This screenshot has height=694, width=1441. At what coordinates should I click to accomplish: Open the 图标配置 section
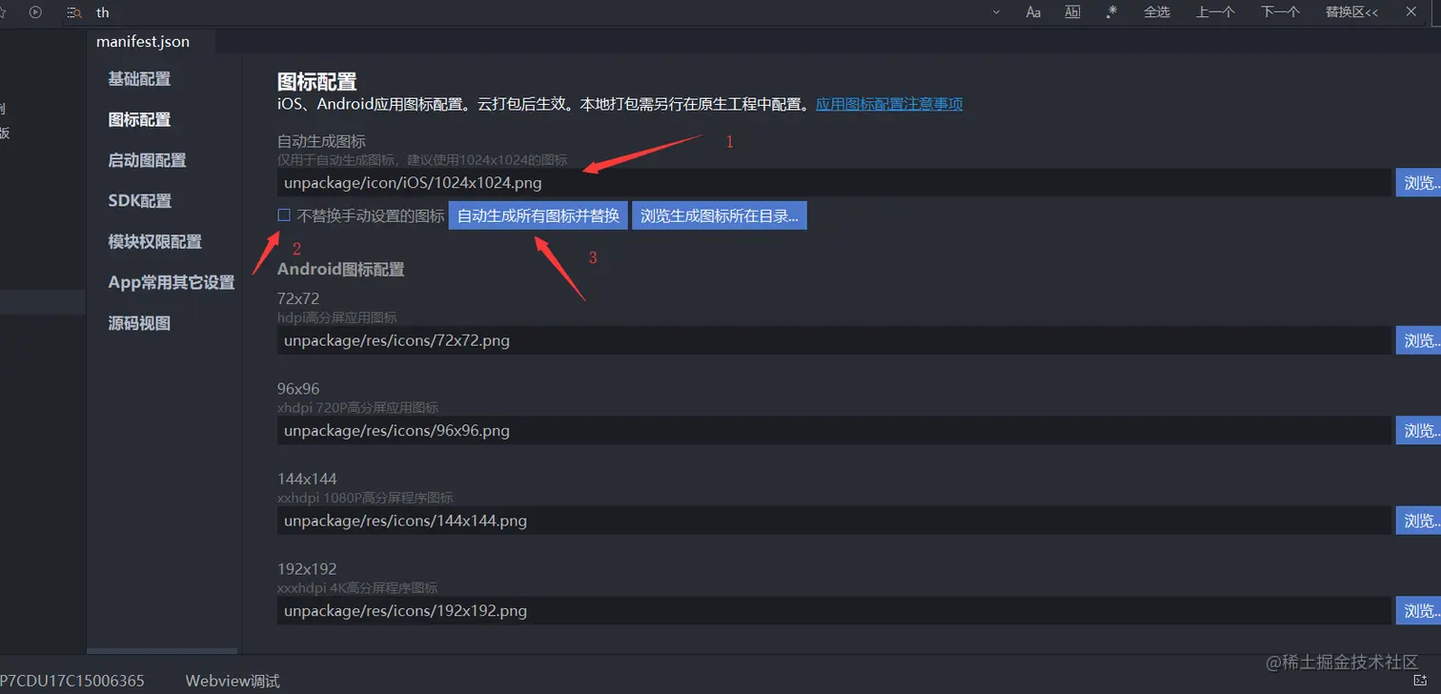(140, 119)
